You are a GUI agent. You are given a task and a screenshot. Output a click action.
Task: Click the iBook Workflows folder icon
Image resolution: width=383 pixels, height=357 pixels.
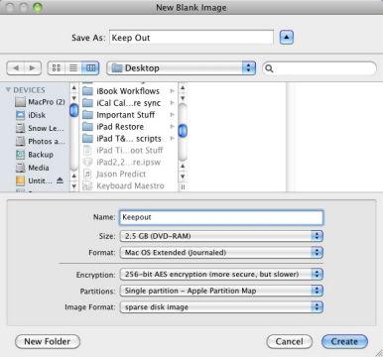(x=87, y=91)
